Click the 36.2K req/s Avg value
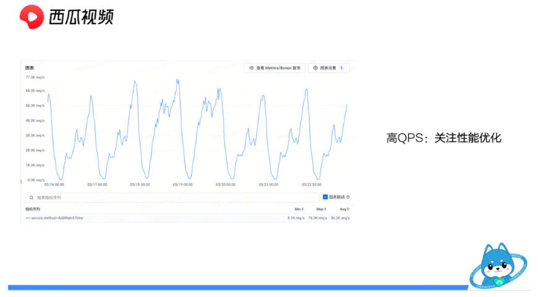The width and height of the screenshot is (538, 297). (340, 218)
